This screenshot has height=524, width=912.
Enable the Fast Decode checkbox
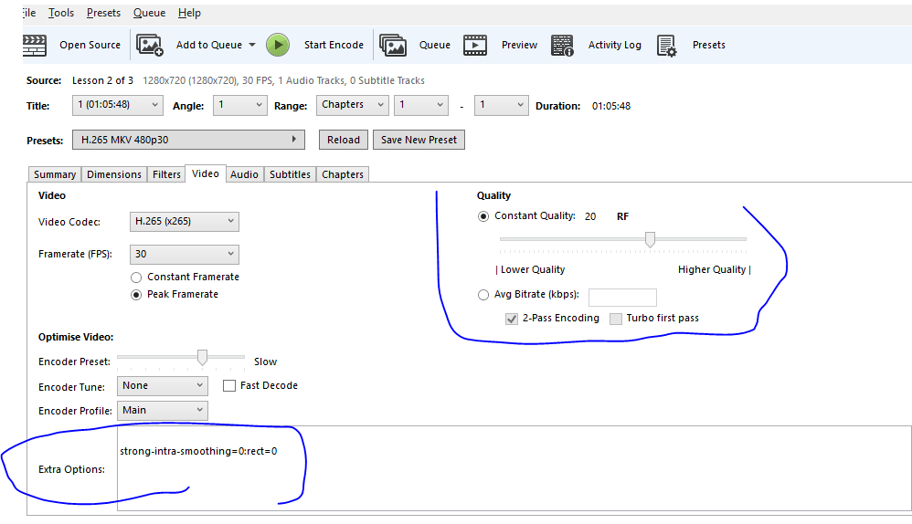229,386
